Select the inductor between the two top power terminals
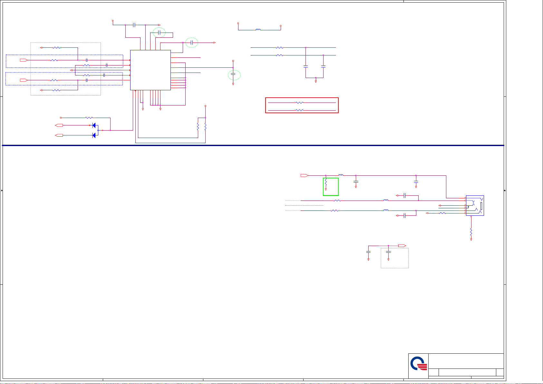 click(x=258, y=30)
